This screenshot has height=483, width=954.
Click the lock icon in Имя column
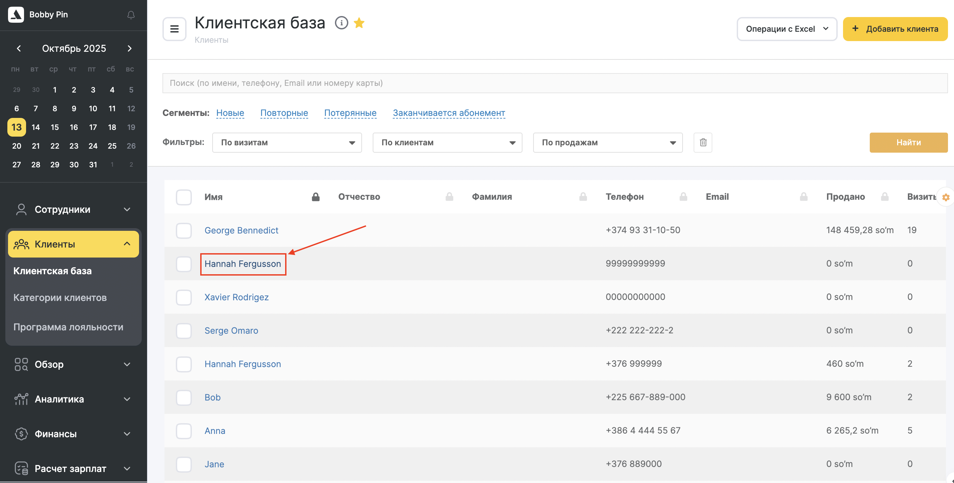[x=316, y=197]
